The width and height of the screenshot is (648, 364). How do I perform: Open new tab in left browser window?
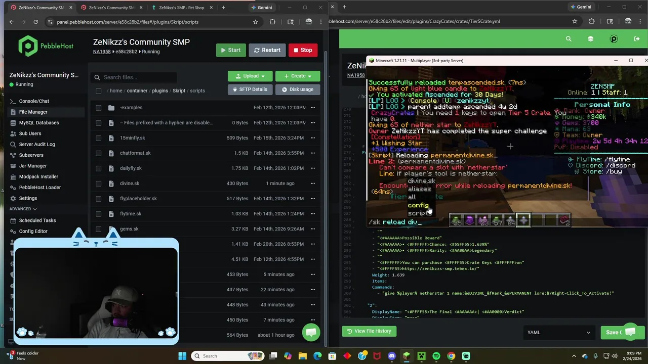point(223,8)
